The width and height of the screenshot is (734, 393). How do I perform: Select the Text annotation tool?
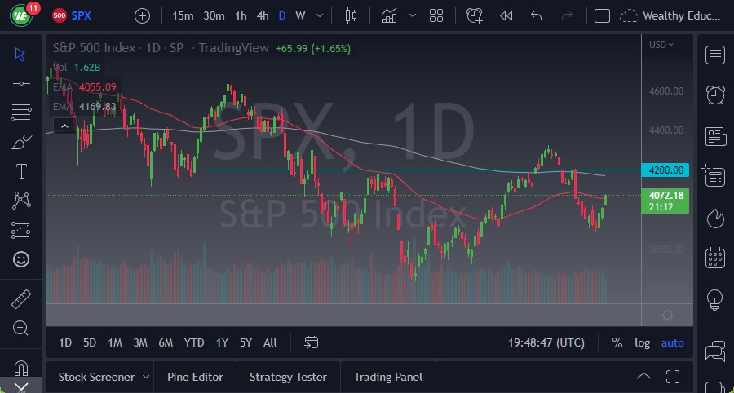pyautogui.click(x=21, y=171)
